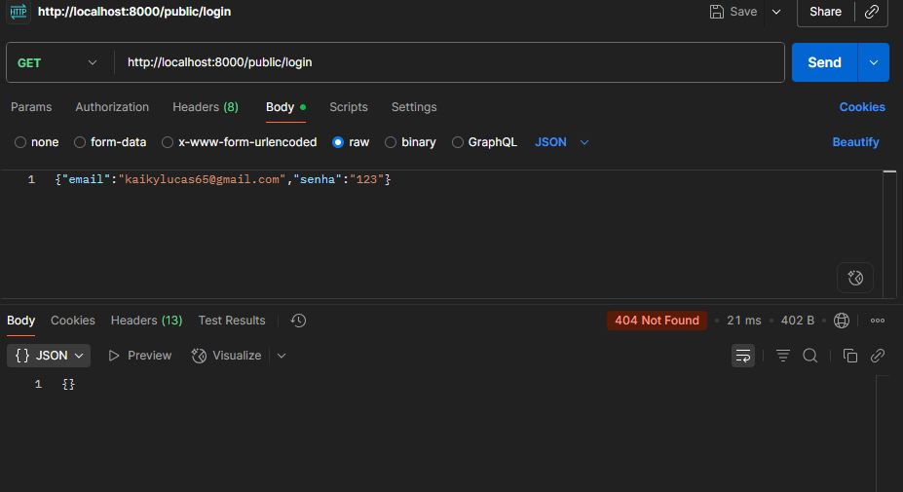This screenshot has width=903, height=492.
Task: Select the raw body radio button
Action: [338, 142]
